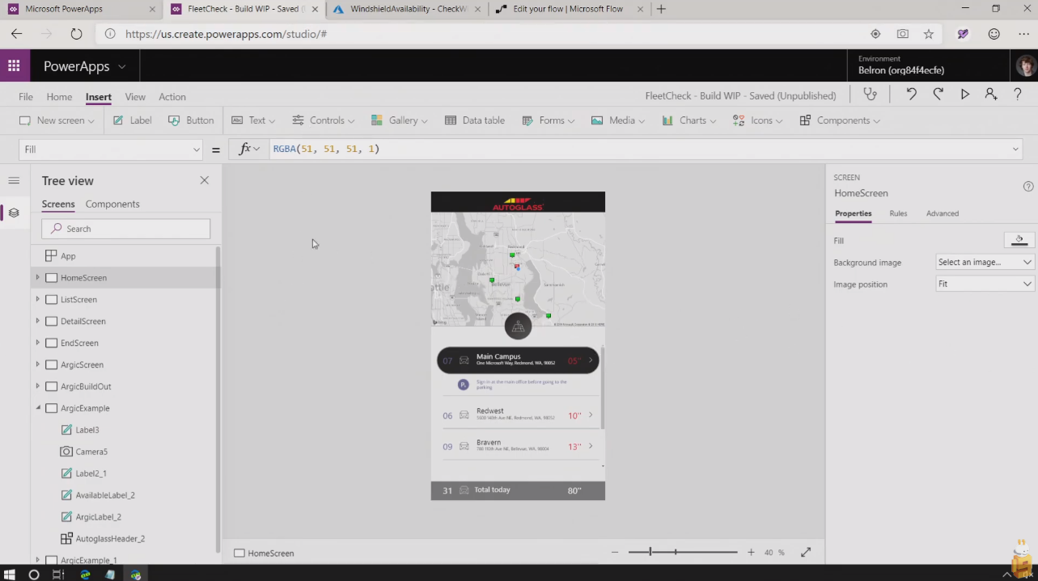Zoom out with the minus icon
The image size is (1038, 581).
coord(615,552)
